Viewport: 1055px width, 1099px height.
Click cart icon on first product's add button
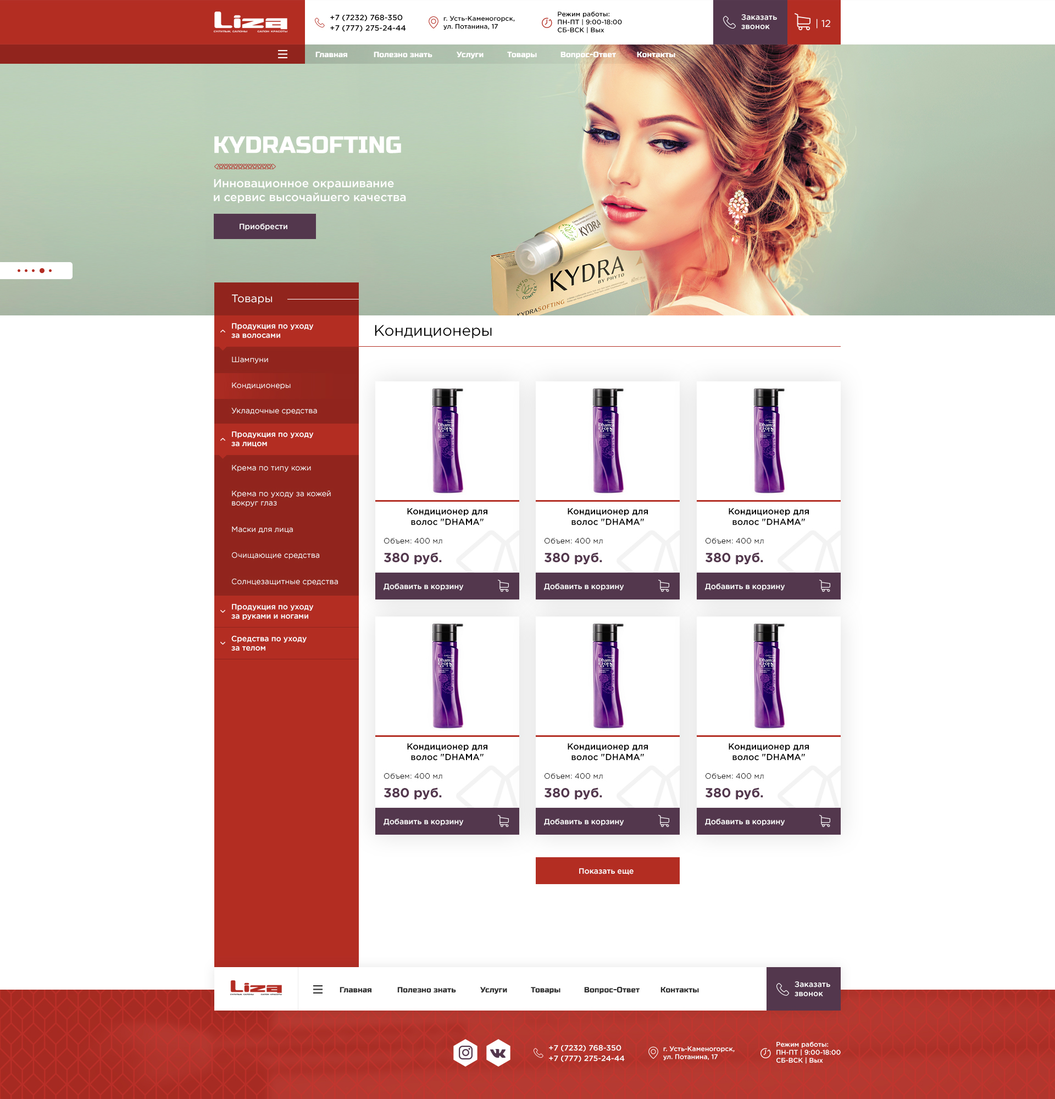(x=503, y=586)
